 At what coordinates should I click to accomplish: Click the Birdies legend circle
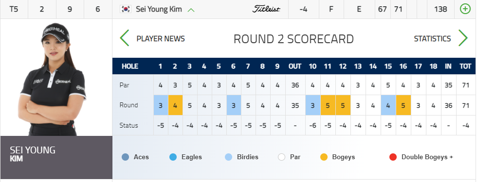click(228, 157)
